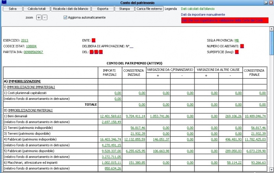Click Carica file esterno button
The width and height of the screenshot is (274, 173).
coord(149,9)
